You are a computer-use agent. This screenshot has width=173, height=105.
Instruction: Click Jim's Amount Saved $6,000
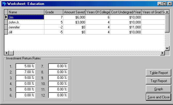74,17
